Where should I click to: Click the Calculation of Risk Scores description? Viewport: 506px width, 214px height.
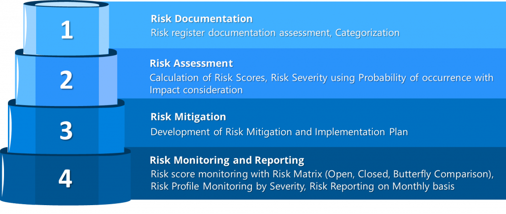[321, 78]
